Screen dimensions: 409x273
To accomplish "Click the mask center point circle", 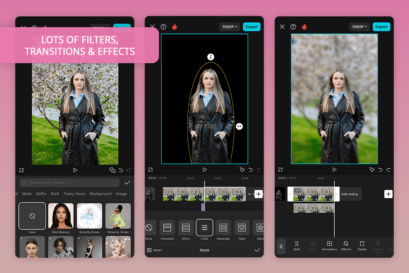I will click(211, 126).
